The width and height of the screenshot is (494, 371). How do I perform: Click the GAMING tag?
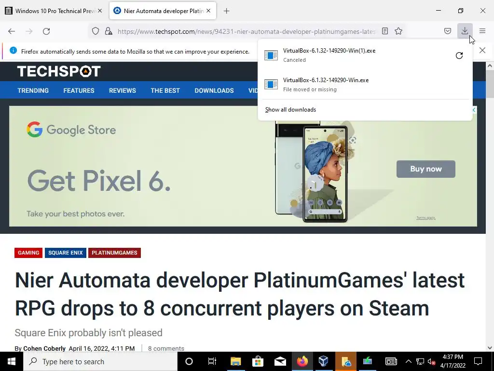point(28,253)
